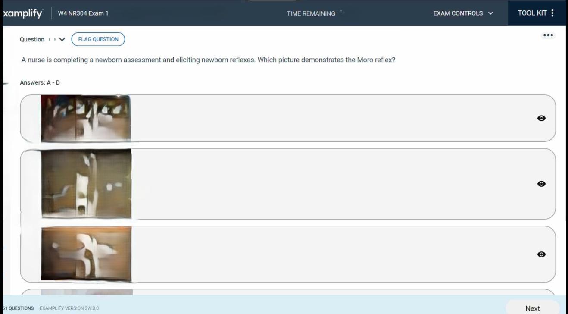568x314 pixels.
Task: Click the Moro reflex question text
Action: pyautogui.click(x=208, y=60)
